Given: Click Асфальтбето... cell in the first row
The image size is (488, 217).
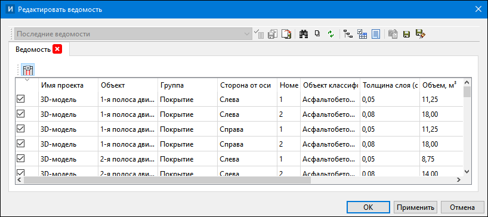Looking at the screenshot, I should pos(330,100).
